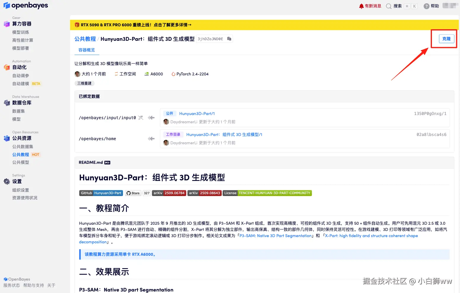This screenshot has height=293, width=460.
Task: Open the 帮助 question mark icon
Action: click(x=426, y=6)
